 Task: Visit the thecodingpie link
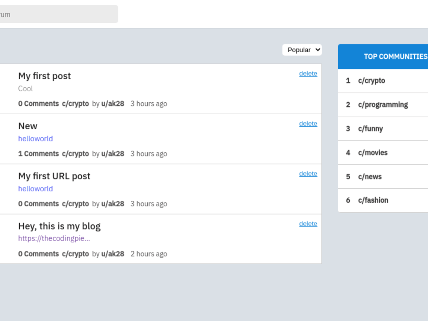point(54,238)
